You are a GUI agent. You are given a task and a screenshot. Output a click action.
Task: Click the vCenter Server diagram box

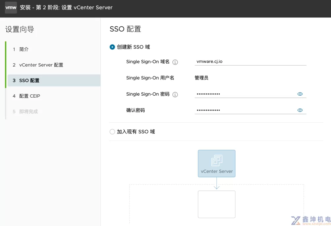pos(216,164)
